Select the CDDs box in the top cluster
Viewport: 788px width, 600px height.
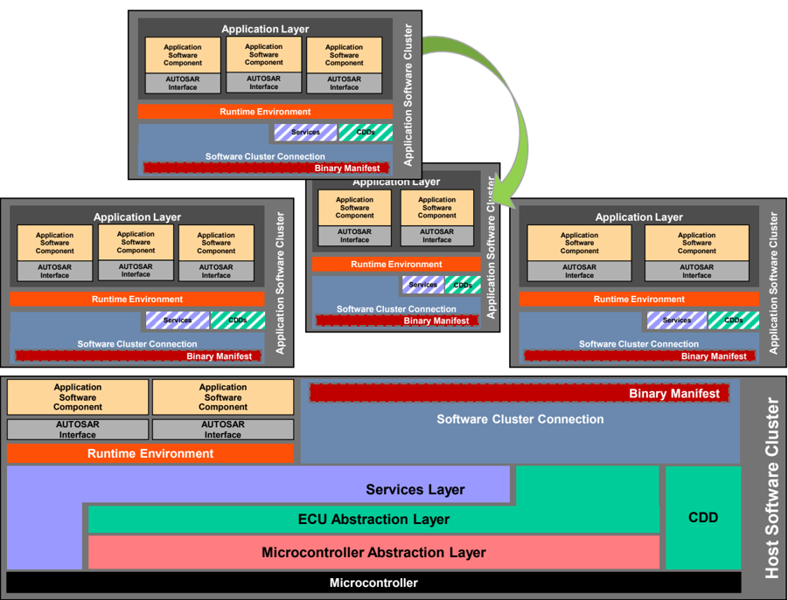(x=366, y=133)
